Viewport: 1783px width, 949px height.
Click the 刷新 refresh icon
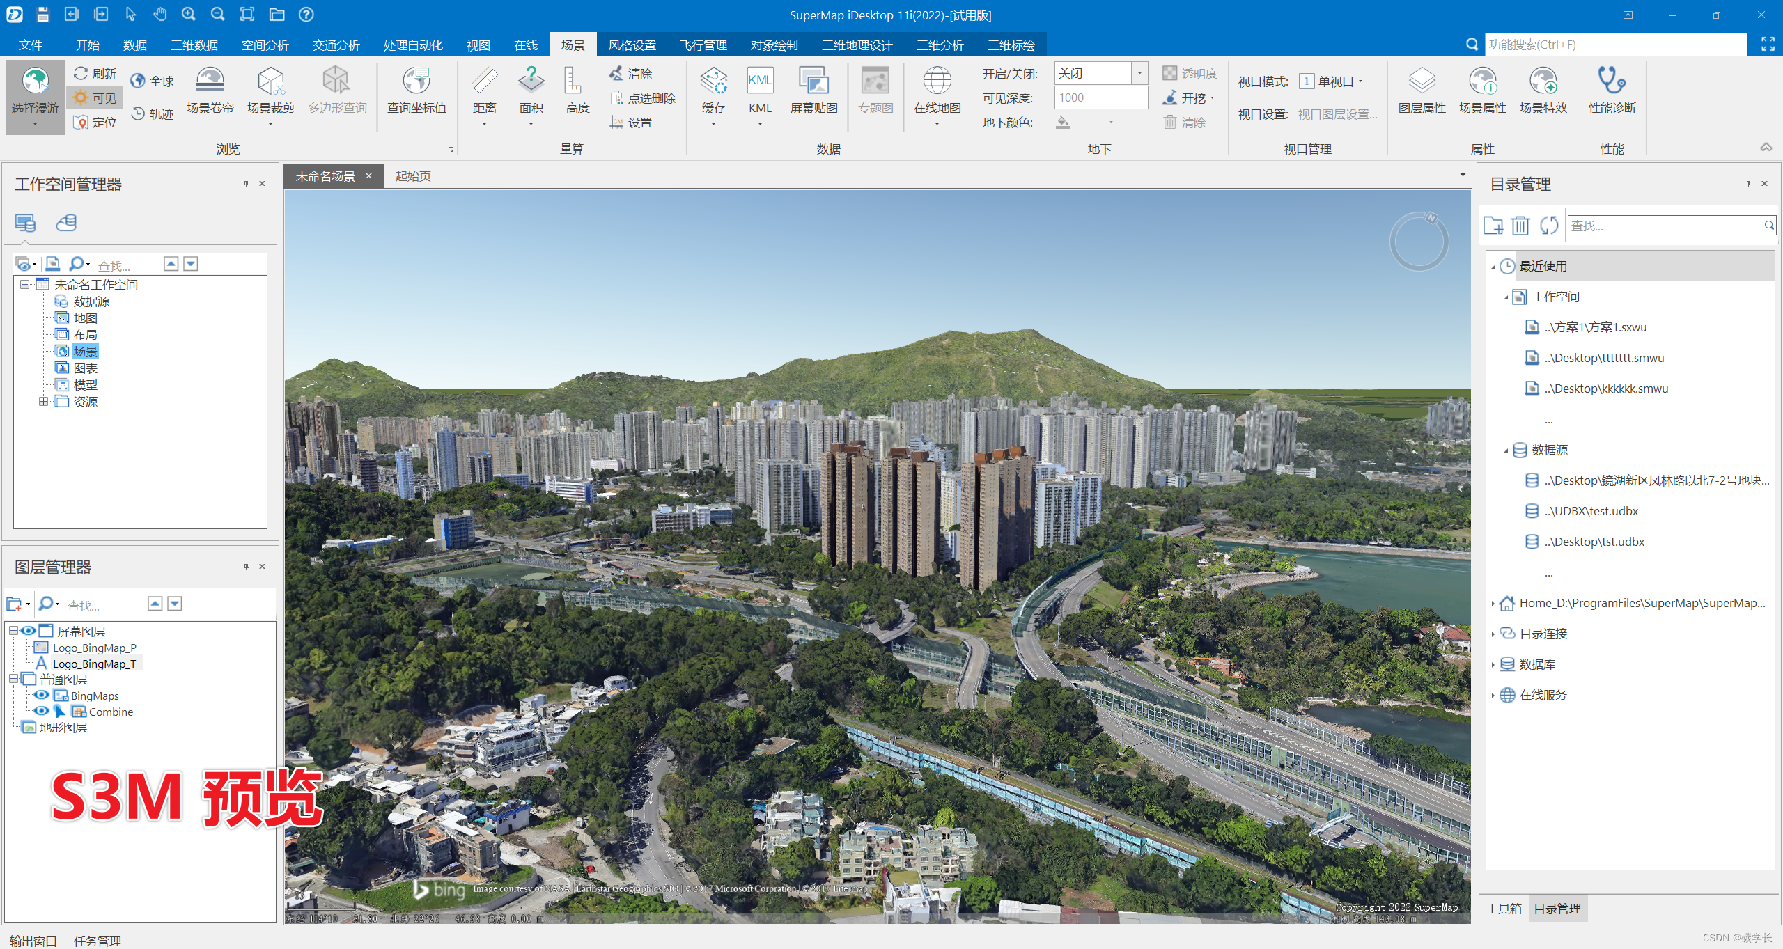coord(81,73)
